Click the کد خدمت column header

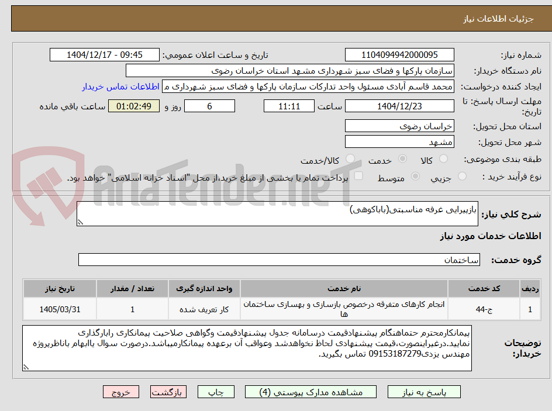pyautogui.click(x=484, y=289)
